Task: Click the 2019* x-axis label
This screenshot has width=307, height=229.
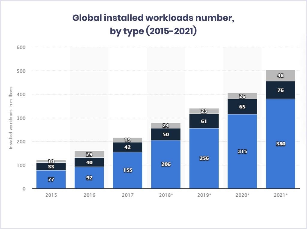Action: (204, 195)
